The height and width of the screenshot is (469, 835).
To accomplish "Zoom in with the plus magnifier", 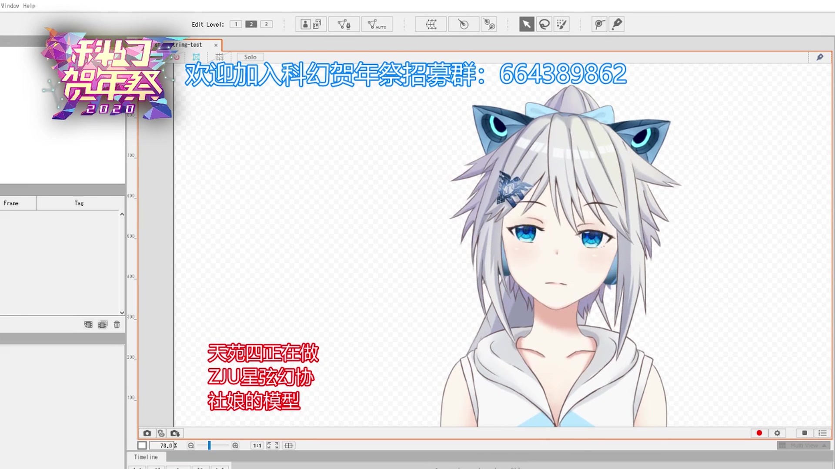I will tap(235, 446).
